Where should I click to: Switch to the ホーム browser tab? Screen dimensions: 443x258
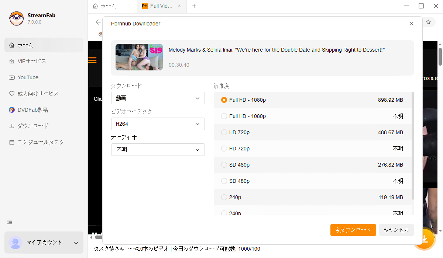pyautogui.click(x=104, y=6)
